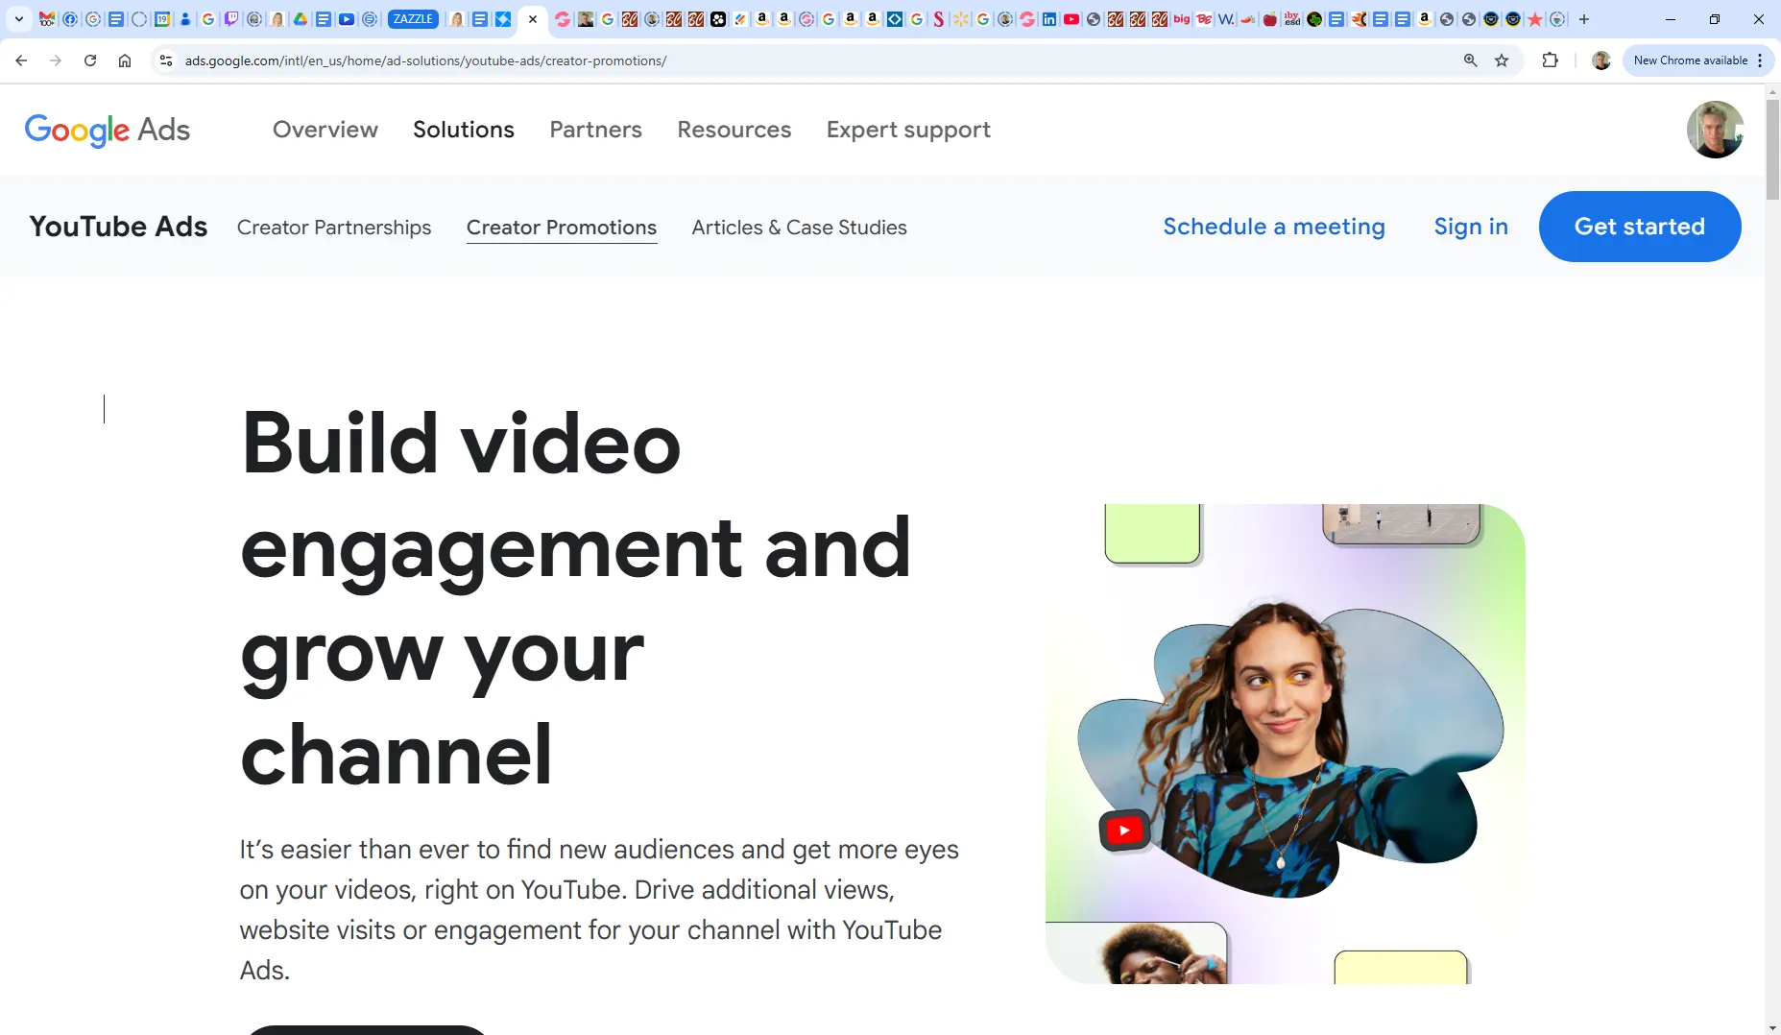Switch to the blue play-button favicon tab
Viewport: 1781px width, 1035px height.
347,19
